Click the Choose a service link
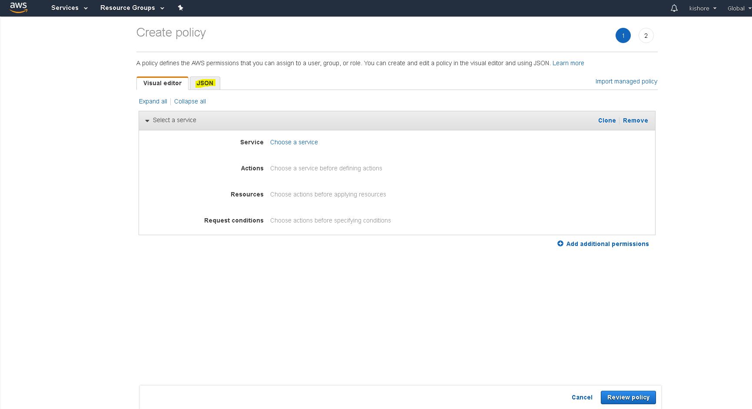Screen dimensions: 752x409 point(294,142)
